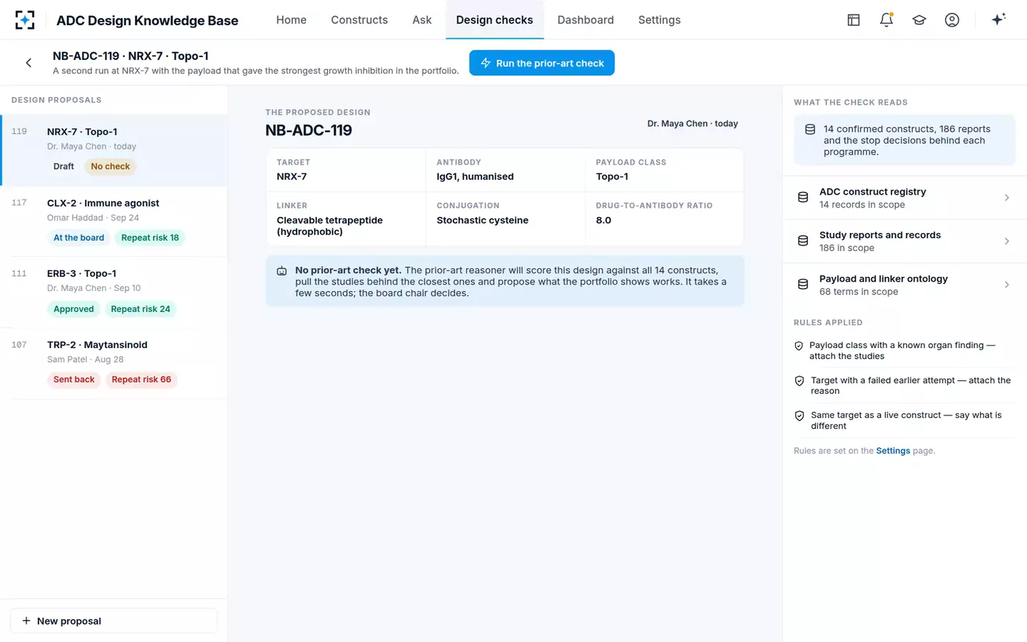Click shield icon for failed earlier attempt rule
This screenshot has width=1027, height=642.
[x=799, y=381]
